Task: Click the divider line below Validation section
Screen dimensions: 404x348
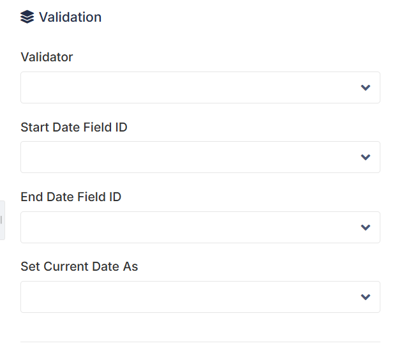Action: tap(200, 342)
